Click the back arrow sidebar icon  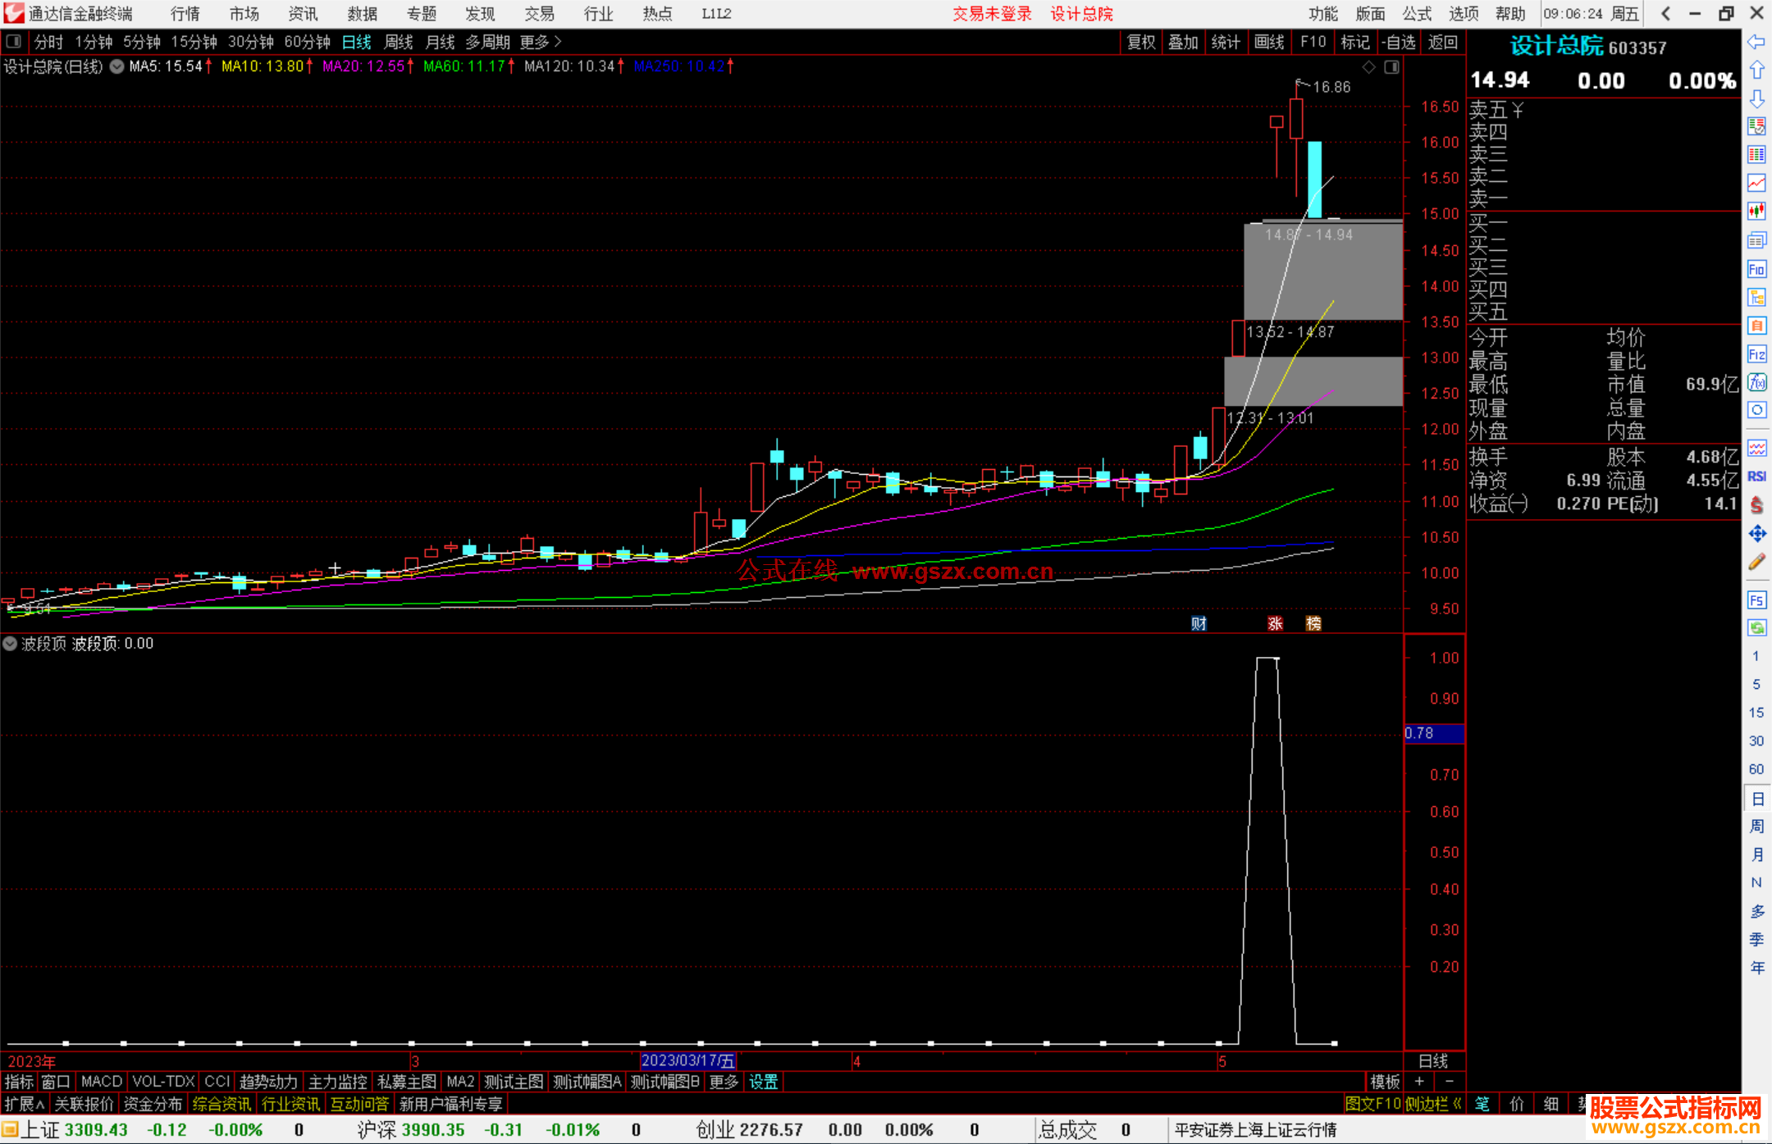(x=1756, y=42)
